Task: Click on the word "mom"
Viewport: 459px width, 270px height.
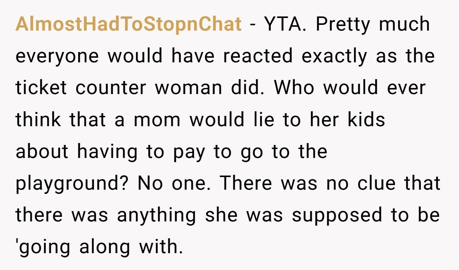Action: click(157, 120)
